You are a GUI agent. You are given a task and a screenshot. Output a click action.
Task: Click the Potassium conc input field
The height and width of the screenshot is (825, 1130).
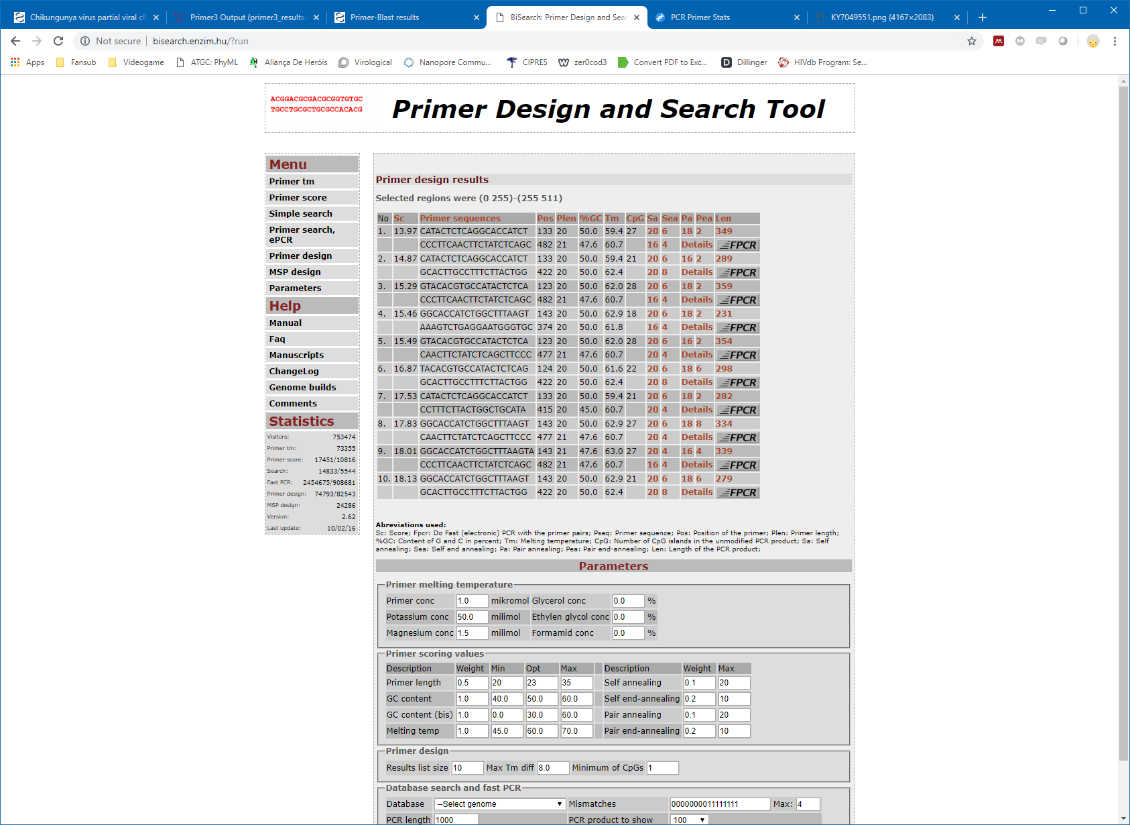coord(472,617)
